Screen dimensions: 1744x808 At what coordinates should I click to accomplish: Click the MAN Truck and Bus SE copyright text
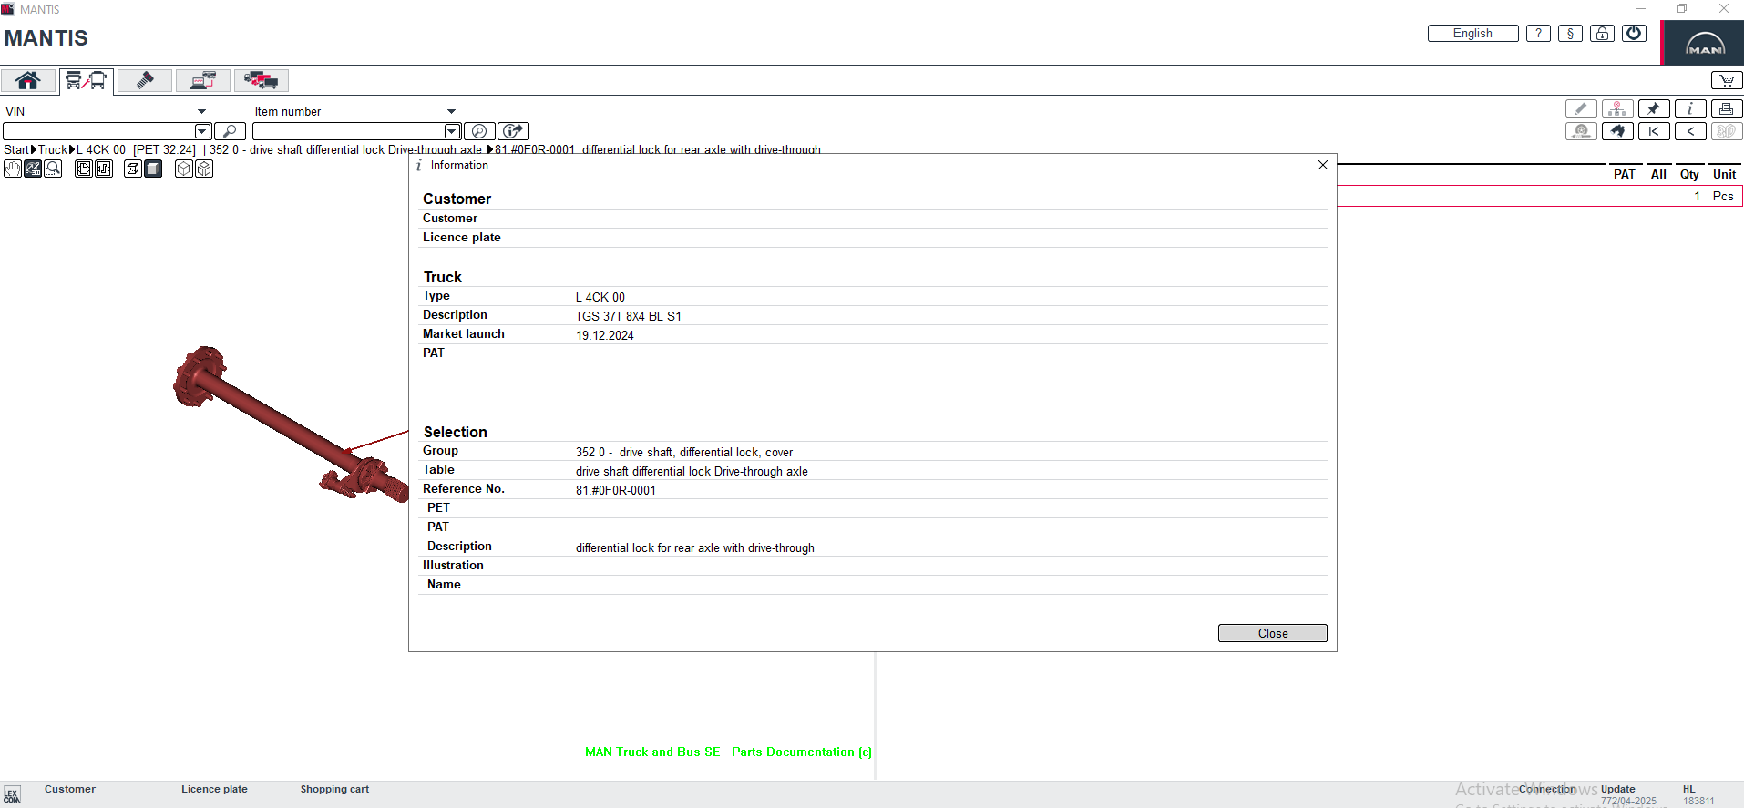click(x=728, y=752)
